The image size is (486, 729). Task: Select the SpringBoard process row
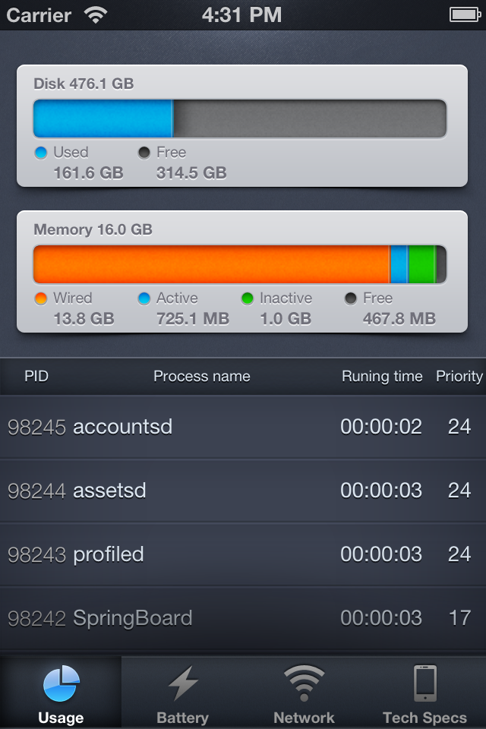243,618
